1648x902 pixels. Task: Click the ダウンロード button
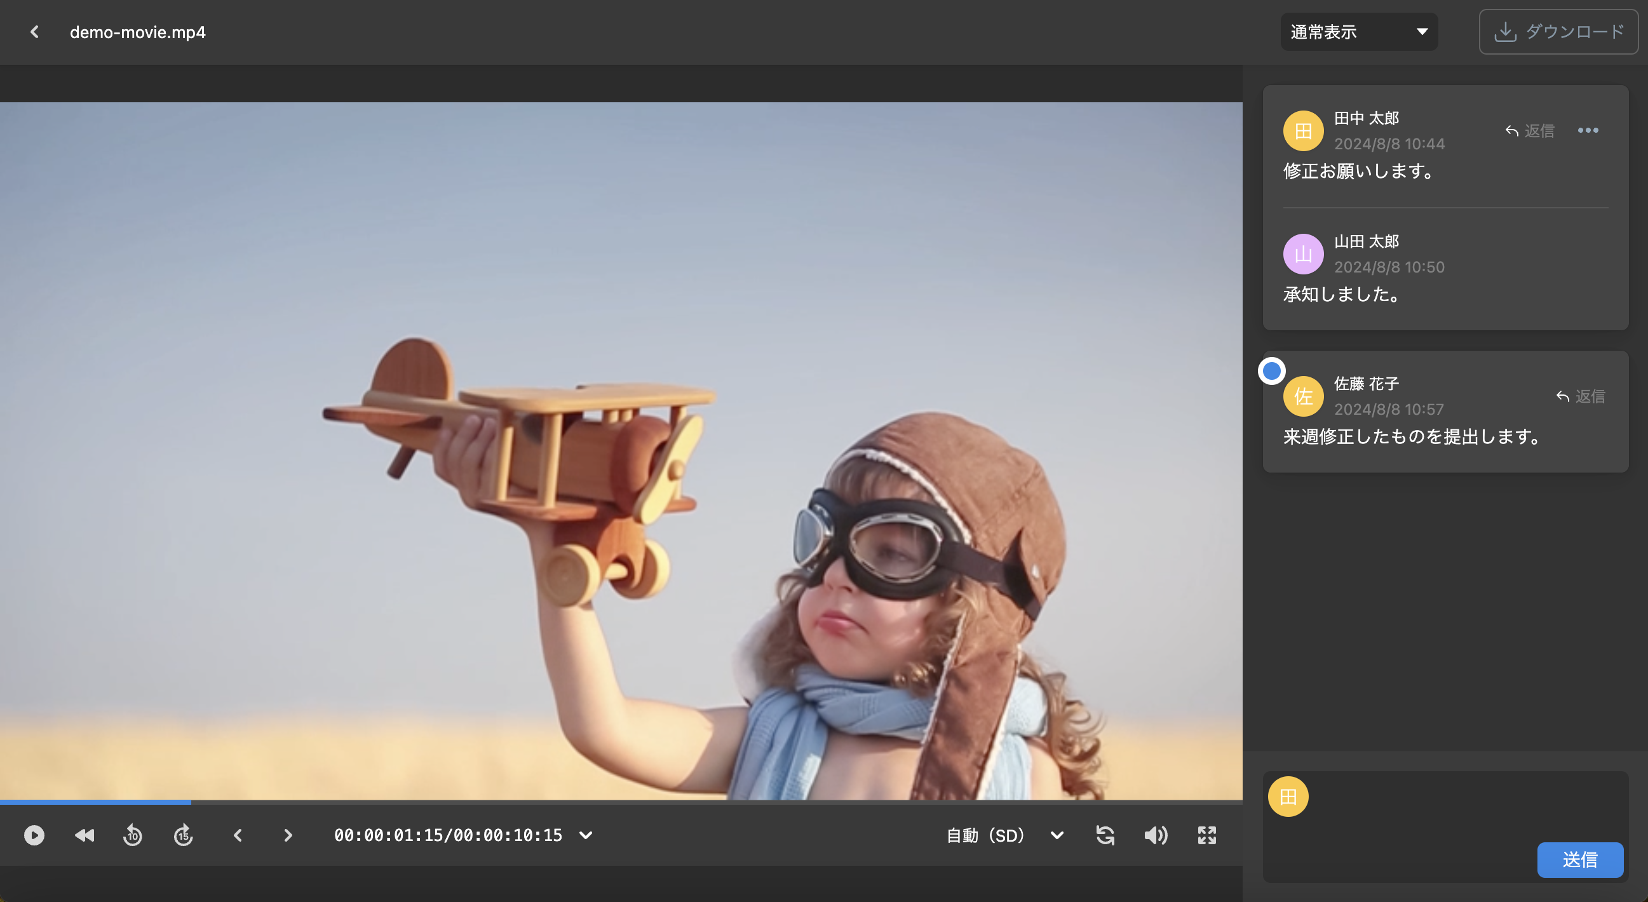(1558, 32)
